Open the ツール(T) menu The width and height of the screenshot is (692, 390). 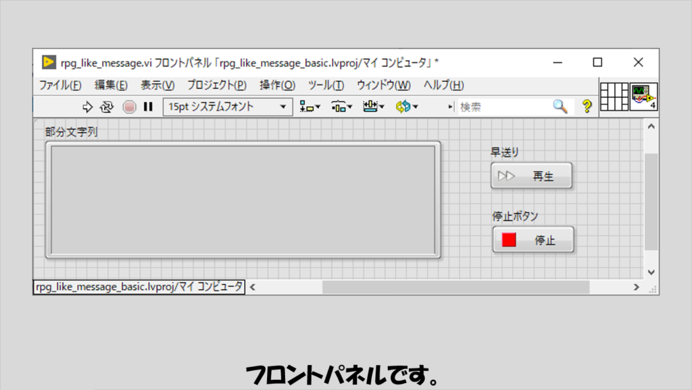click(326, 85)
